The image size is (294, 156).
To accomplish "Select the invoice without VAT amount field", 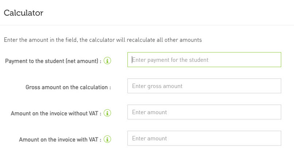I will click(x=204, y=112).
